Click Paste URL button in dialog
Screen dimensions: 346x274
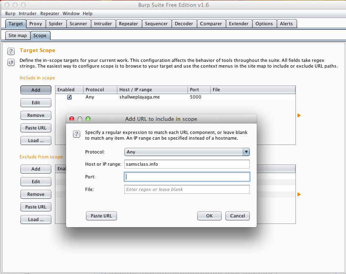[101, 216]
